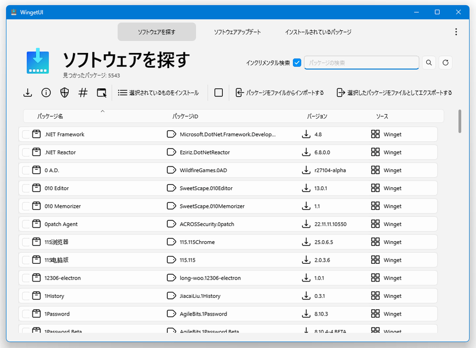Toggle the select-all checkbox in toolbar
The image size is (476, 348).
coord(219,93)
